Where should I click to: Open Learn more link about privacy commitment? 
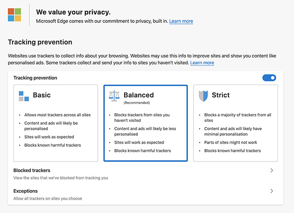(181, 21)
